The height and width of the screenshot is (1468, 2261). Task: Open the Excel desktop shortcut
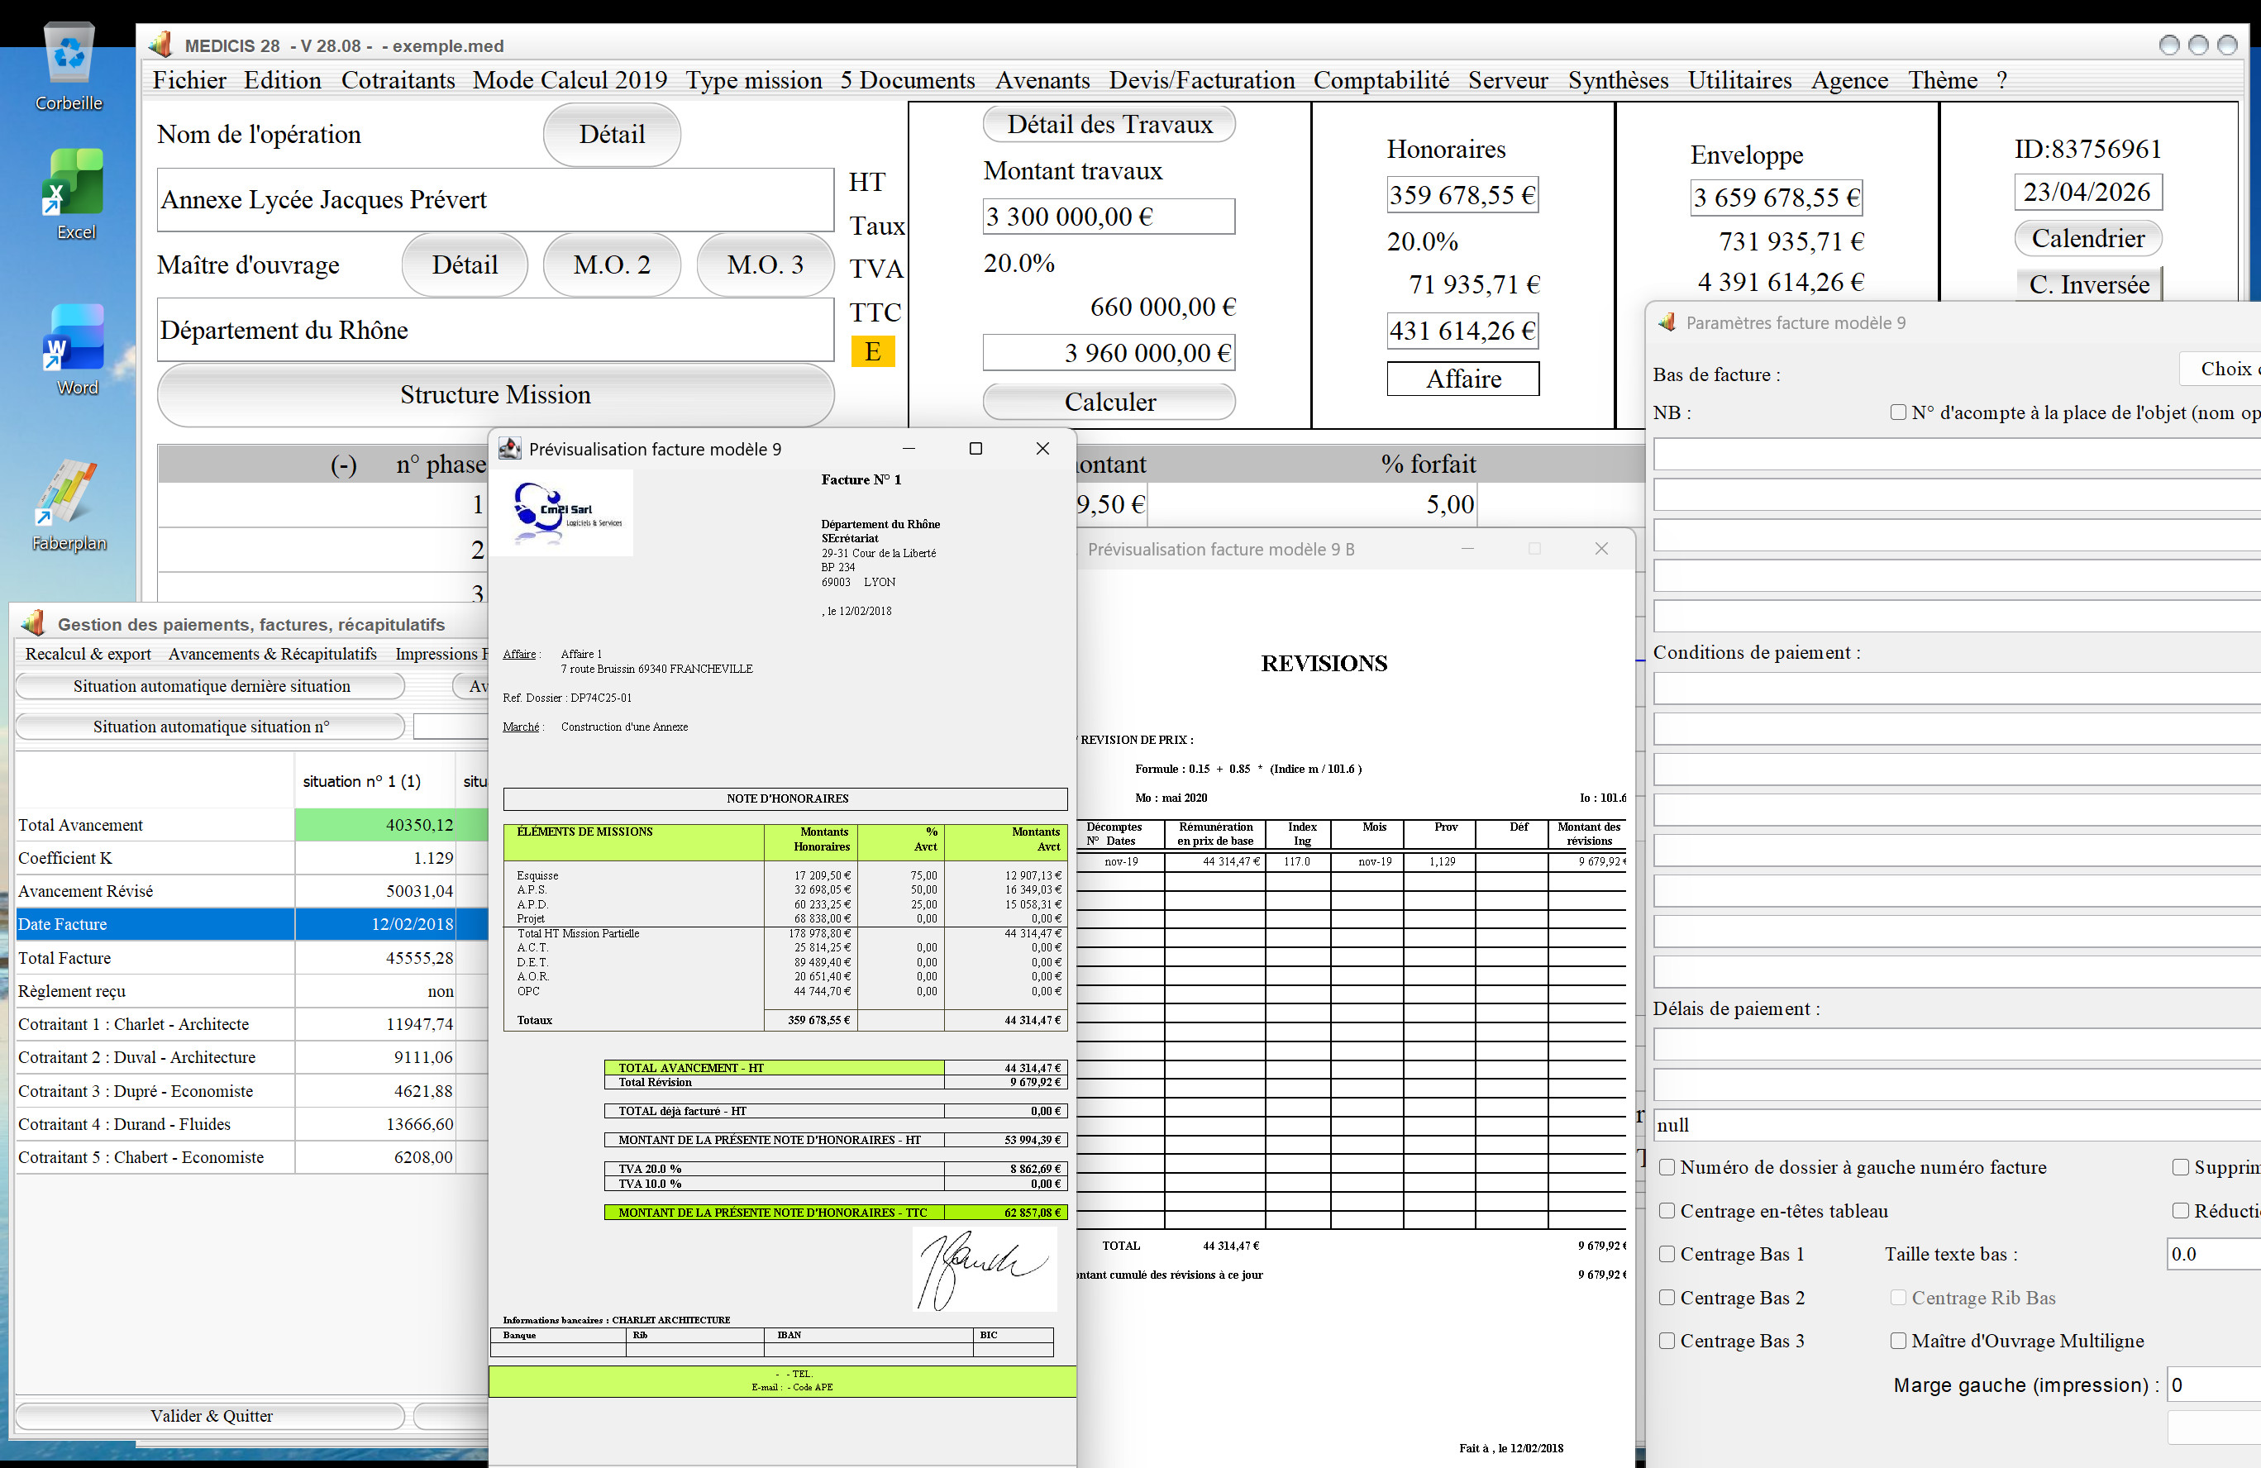click(x=75, y=194)
